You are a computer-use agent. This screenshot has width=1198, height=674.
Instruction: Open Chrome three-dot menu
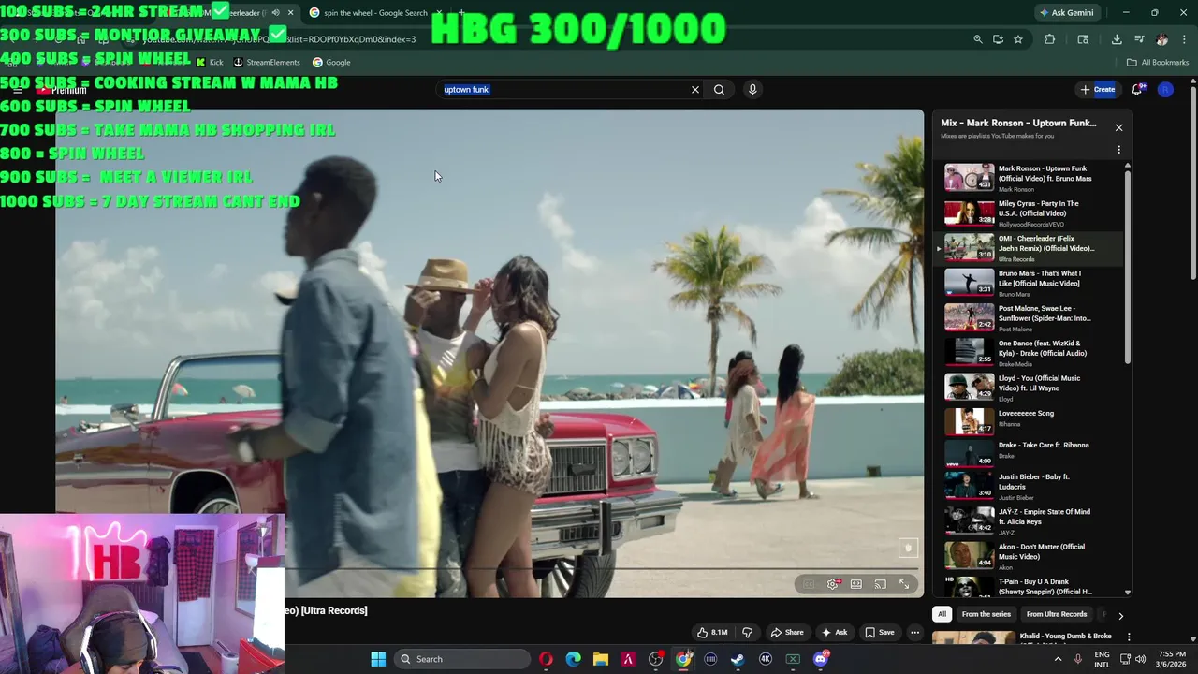pos(1184,39)
